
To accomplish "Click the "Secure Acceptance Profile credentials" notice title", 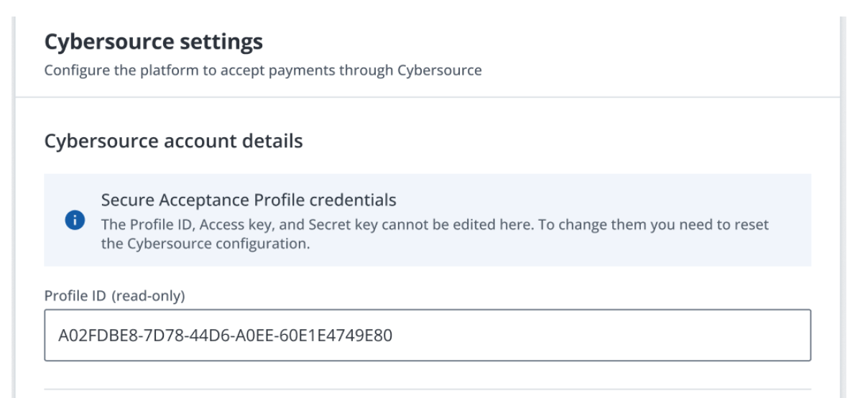I will (x=249, y=198).
